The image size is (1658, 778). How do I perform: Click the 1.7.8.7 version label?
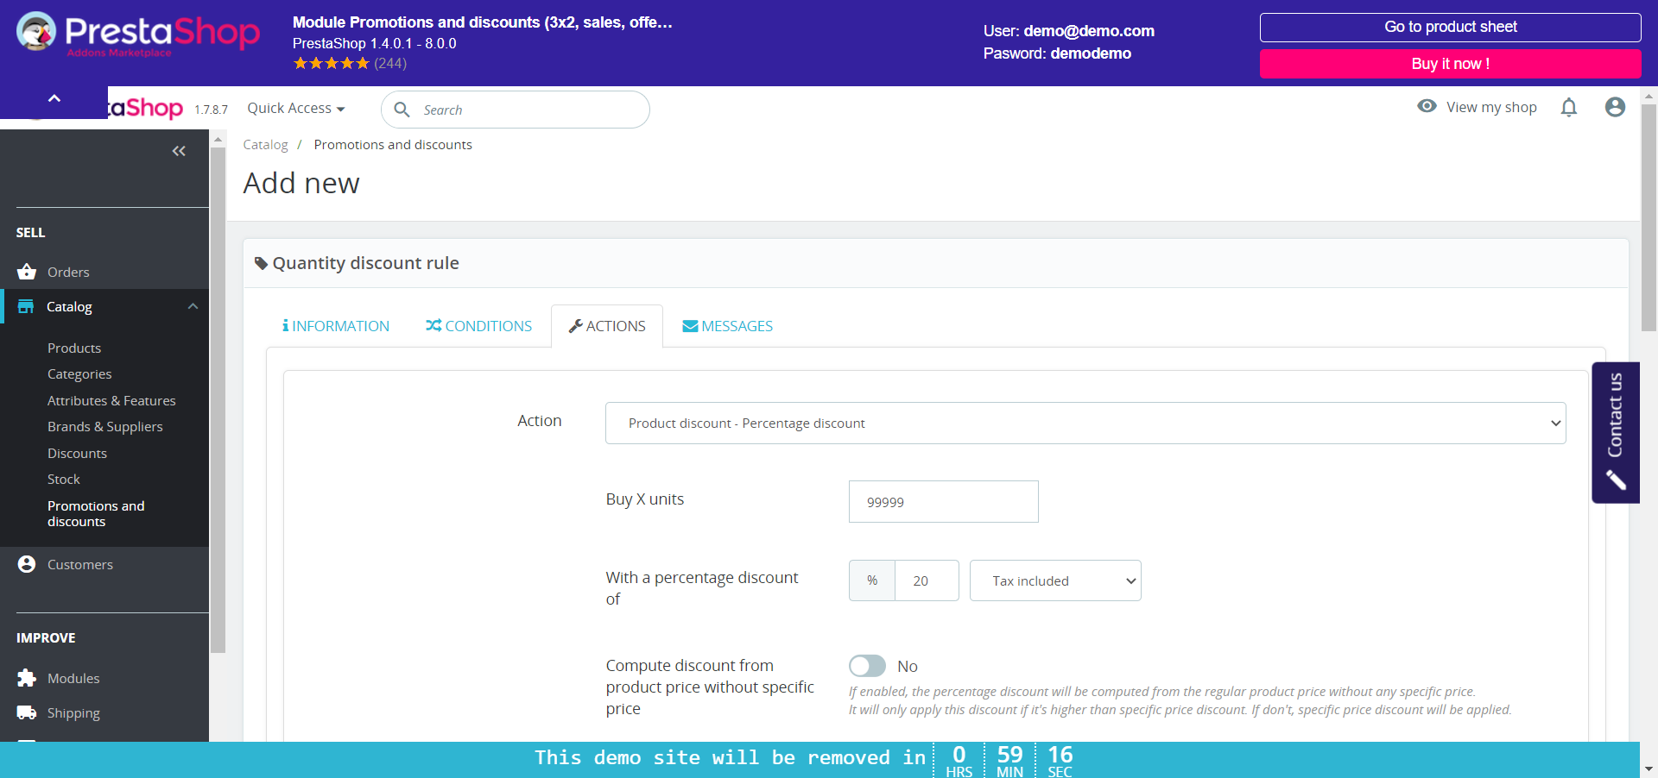click(211, 110)
